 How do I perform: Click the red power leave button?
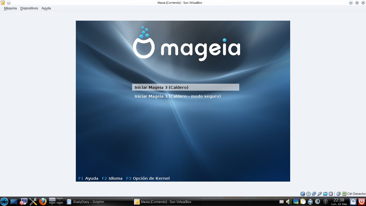[x=362, y=202]
